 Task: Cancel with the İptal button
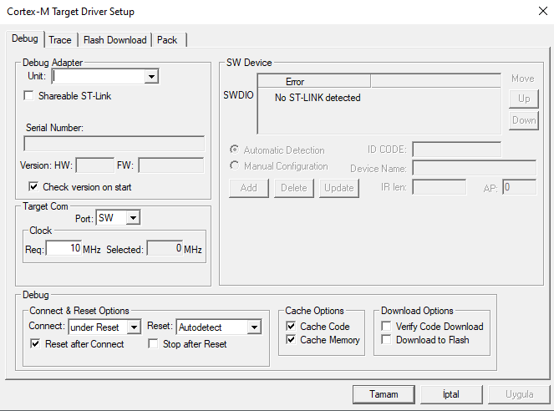coord(451,394)
